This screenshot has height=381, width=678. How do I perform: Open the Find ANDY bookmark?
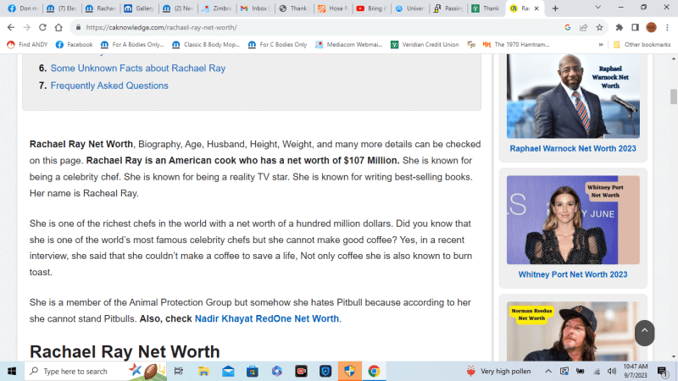tap(28, 45)
